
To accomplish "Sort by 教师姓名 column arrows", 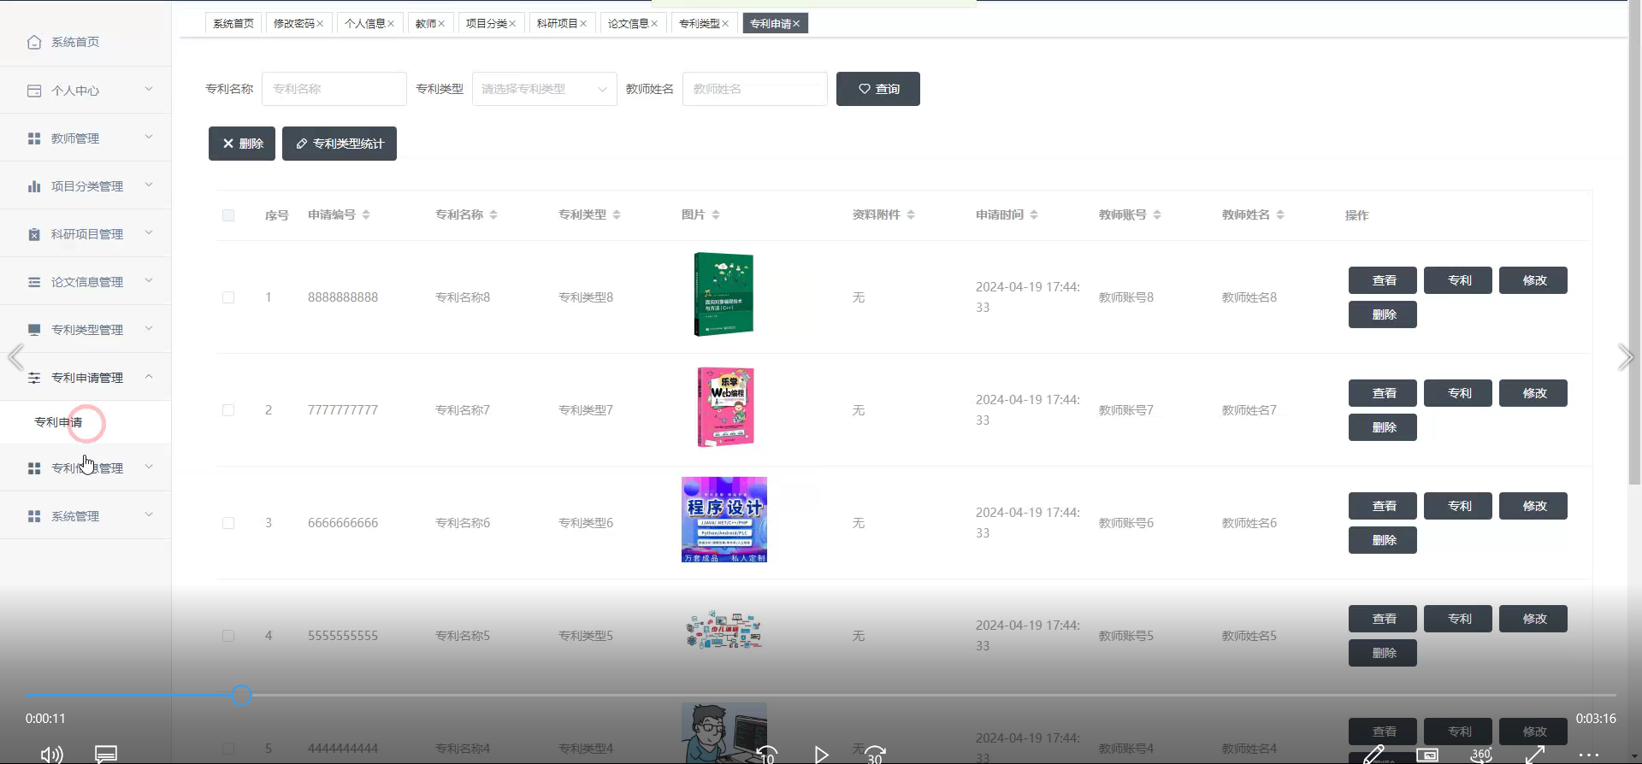I will coord(1280,215).
